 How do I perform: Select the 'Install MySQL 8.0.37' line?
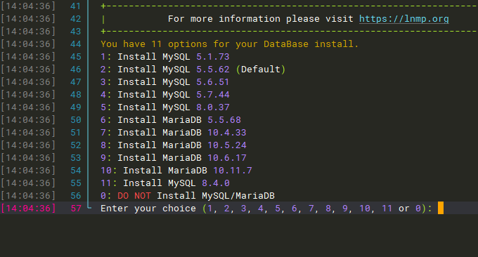(x=165, y=107)
